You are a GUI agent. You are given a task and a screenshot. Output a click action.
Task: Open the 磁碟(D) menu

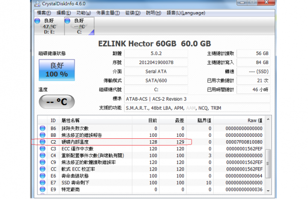click(x=133, y=13)
